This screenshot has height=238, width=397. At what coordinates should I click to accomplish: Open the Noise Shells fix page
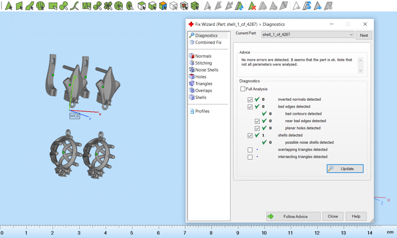coord(206,70)
